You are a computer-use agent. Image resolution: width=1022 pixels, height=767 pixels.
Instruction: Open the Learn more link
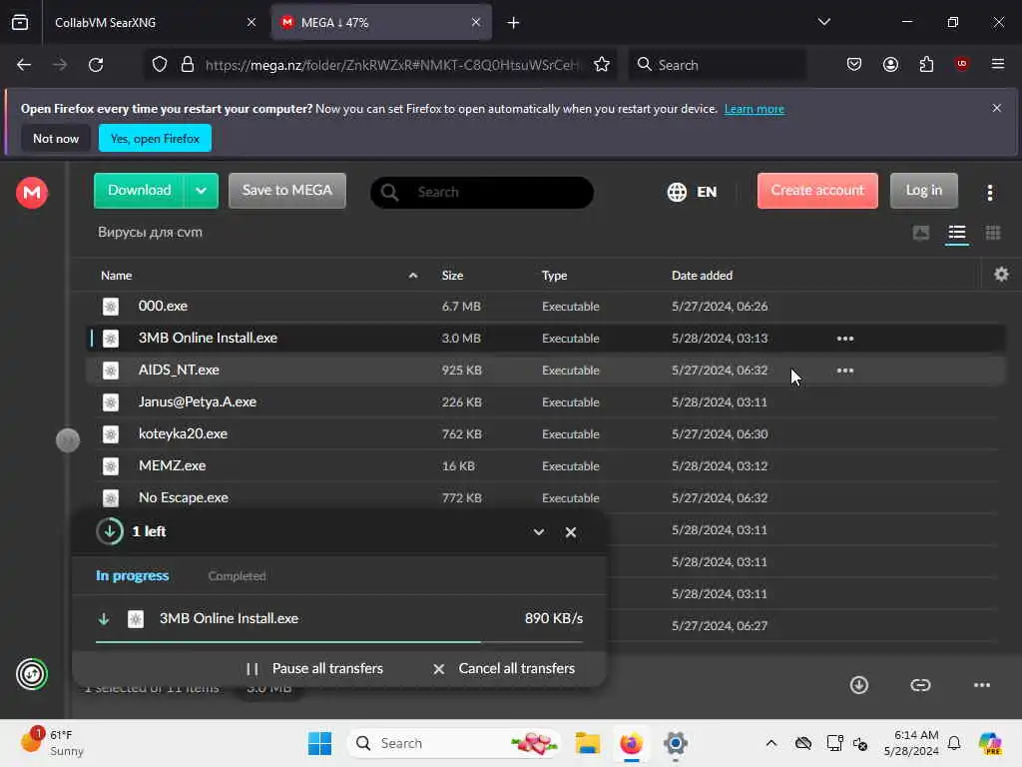point(755,109)
